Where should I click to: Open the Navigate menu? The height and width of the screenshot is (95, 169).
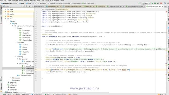pyautogui.click(x=15, y=1)
